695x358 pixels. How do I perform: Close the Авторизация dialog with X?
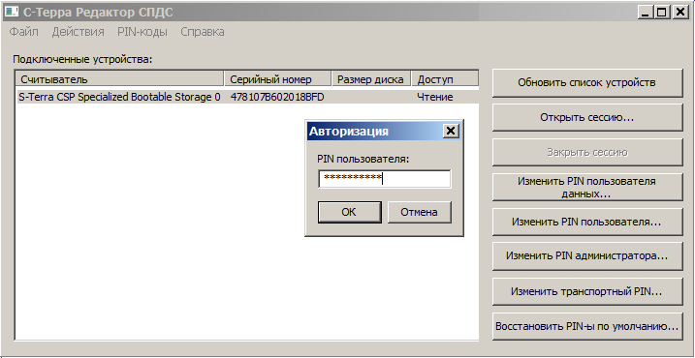point(451,131)
